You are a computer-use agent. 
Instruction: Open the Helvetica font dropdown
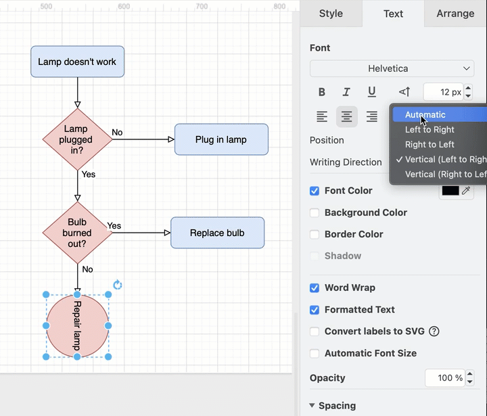pyautogui.click(x=392, y=69)
